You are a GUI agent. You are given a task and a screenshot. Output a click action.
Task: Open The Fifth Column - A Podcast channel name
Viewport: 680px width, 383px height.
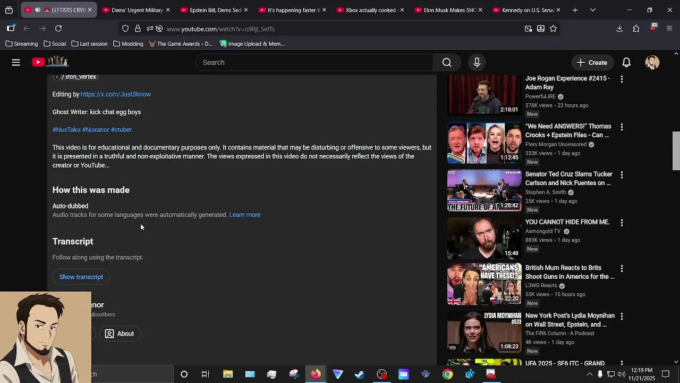point(560,334)
